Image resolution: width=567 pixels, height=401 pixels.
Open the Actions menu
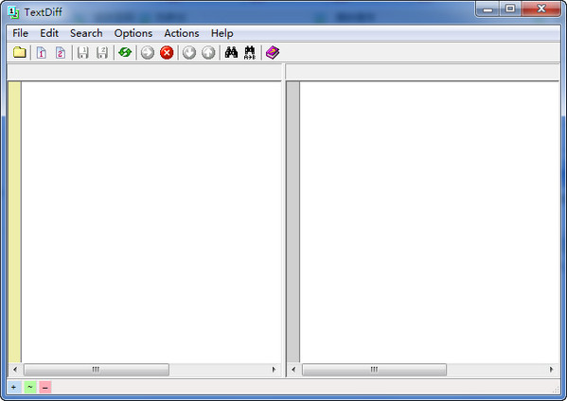point(182,33)
